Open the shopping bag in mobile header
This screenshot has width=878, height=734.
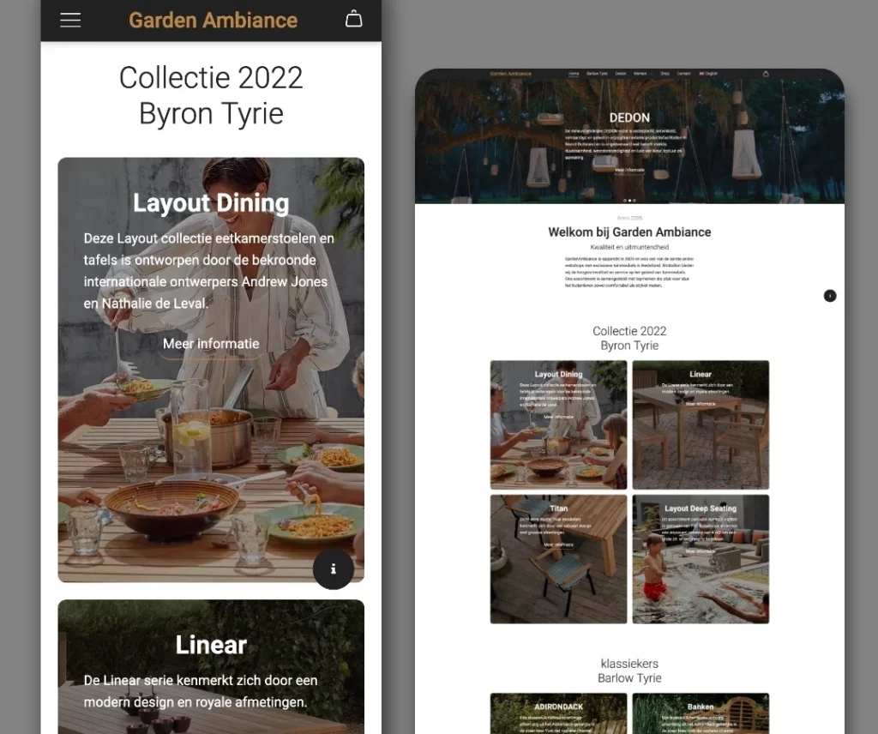pos(353,19)
